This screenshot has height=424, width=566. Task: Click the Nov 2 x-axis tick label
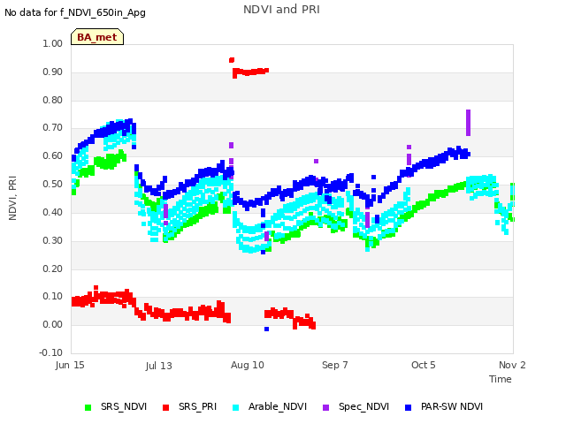pos(512,365)
